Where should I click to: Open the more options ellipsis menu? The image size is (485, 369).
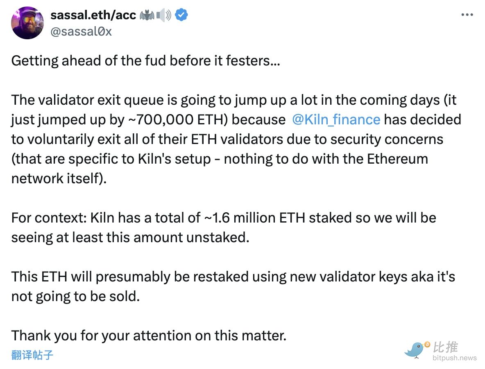(x=467, y=15)
